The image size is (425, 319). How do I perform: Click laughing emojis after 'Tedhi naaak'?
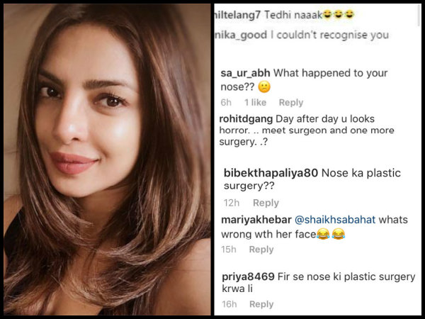pyautogui.click(x=341, y=13)
